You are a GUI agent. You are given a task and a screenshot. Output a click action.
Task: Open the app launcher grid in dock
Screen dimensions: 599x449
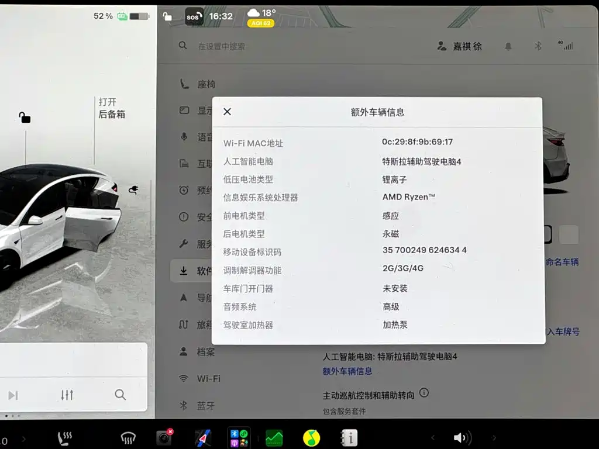[x=239, y=437]
